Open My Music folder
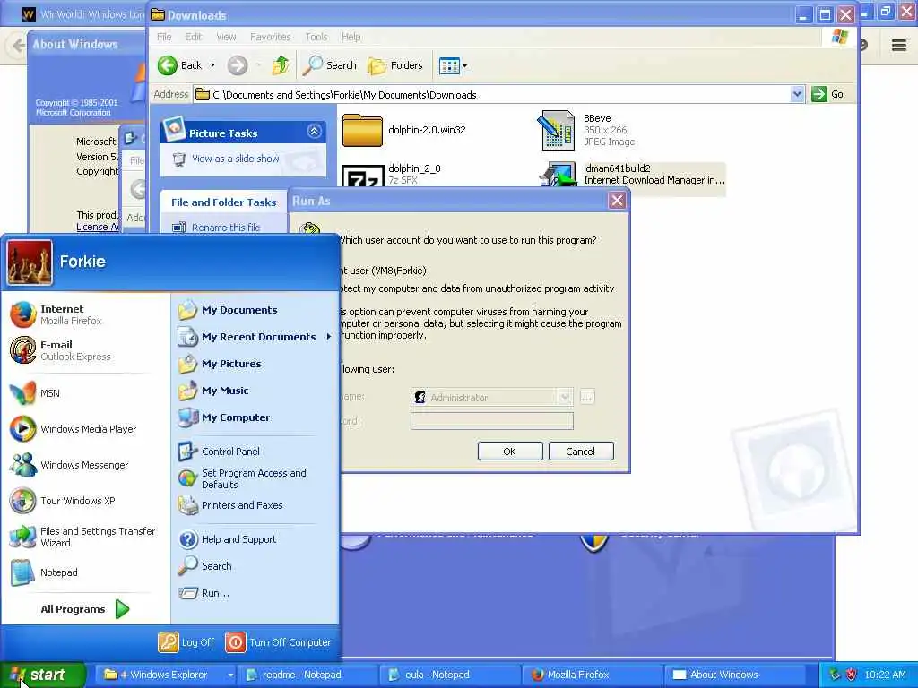Image resolution: width=918 pixels, height=688 pixels. pos(213,391)
